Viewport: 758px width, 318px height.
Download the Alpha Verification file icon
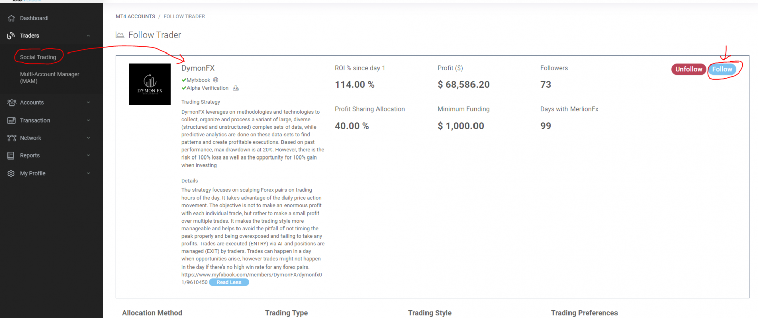235,88
